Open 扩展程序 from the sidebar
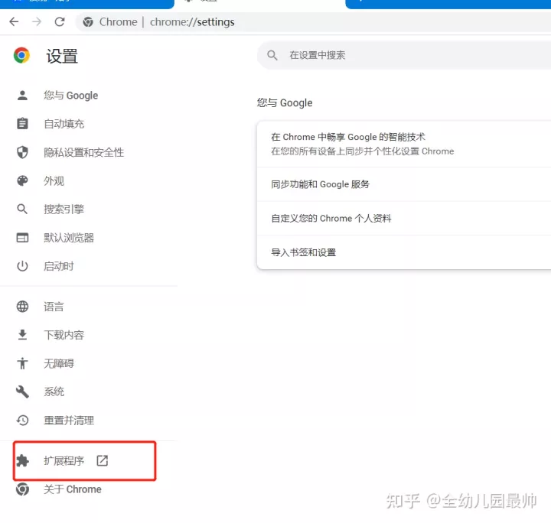This screenshot has height=523, width=551. coord(64,460)
